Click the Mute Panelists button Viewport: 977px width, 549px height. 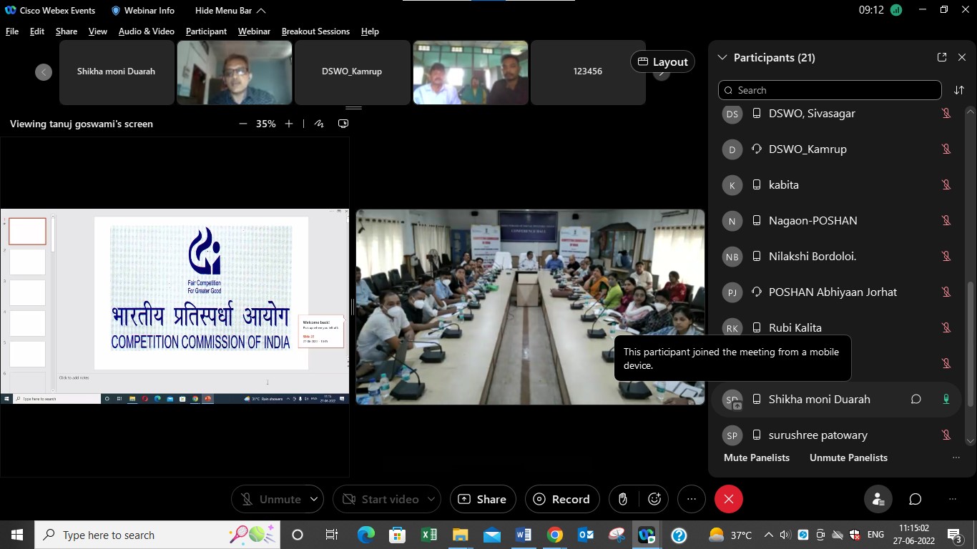pyautogui.click(x=757, y=457)
